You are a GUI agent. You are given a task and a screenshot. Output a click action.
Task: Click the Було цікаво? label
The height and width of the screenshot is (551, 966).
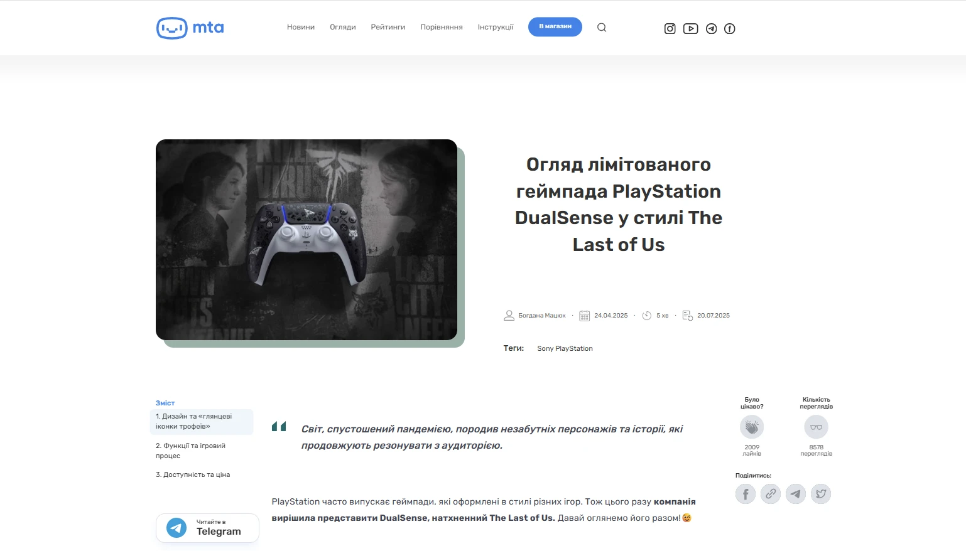pos(752,403)
